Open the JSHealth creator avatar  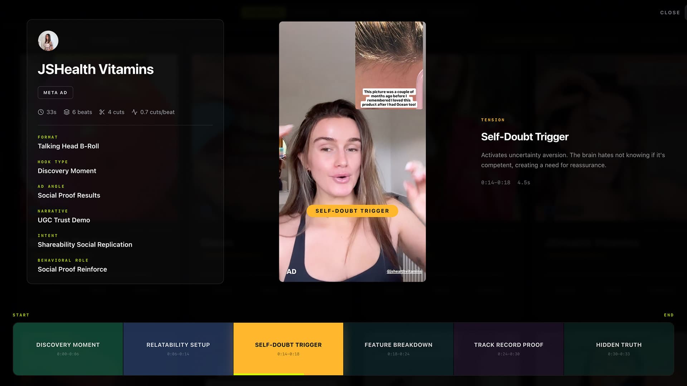pos(48,41)
